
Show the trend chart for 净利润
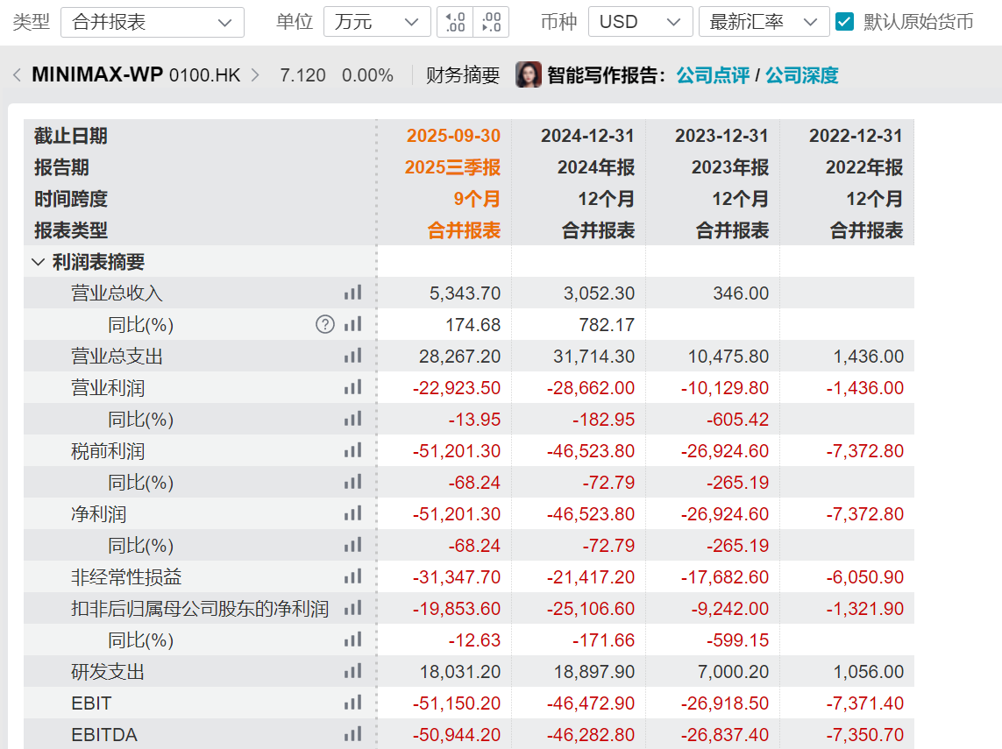click(x=352, y=514)
